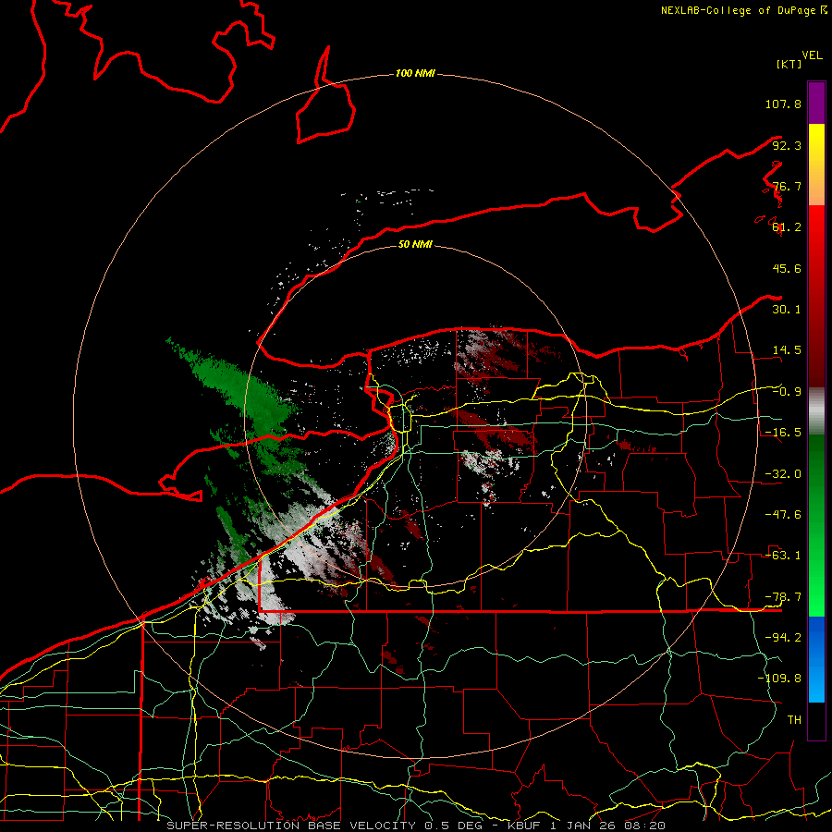Click the blue segment of velocity color bar
832x832 pixels.
point(816,659)
